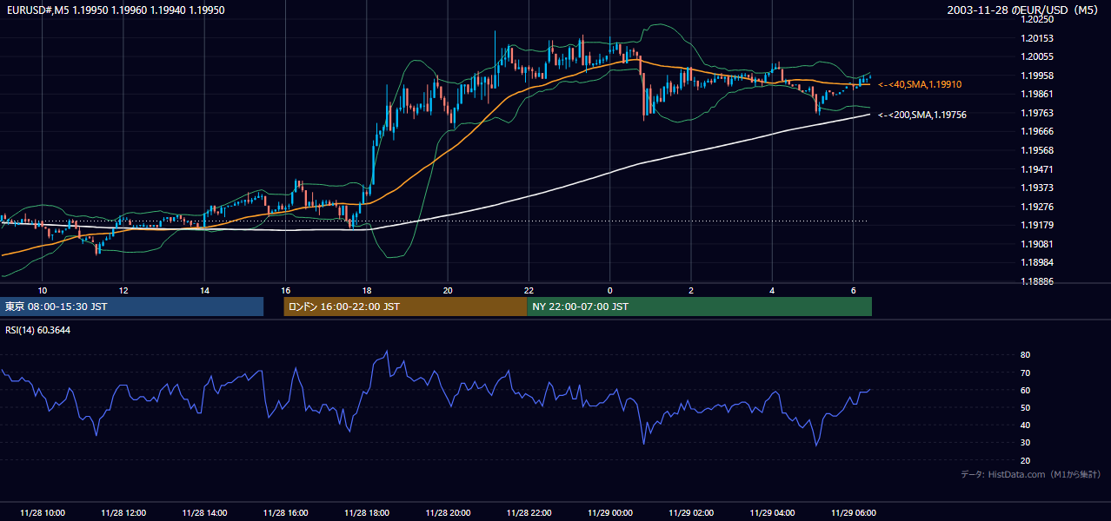Click bottom time label 11/28 20:00
This screenshot has height=521, width=1111.
(448, 512)
